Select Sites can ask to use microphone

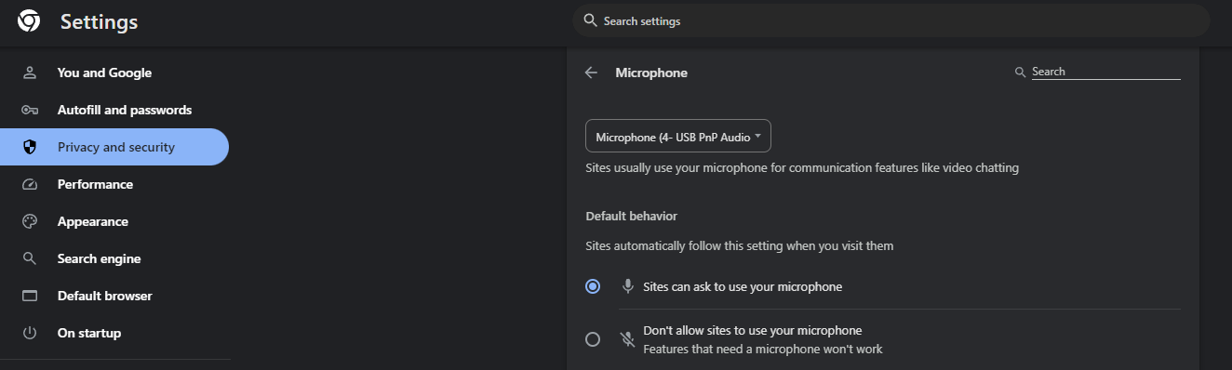(x=593, y=286)
